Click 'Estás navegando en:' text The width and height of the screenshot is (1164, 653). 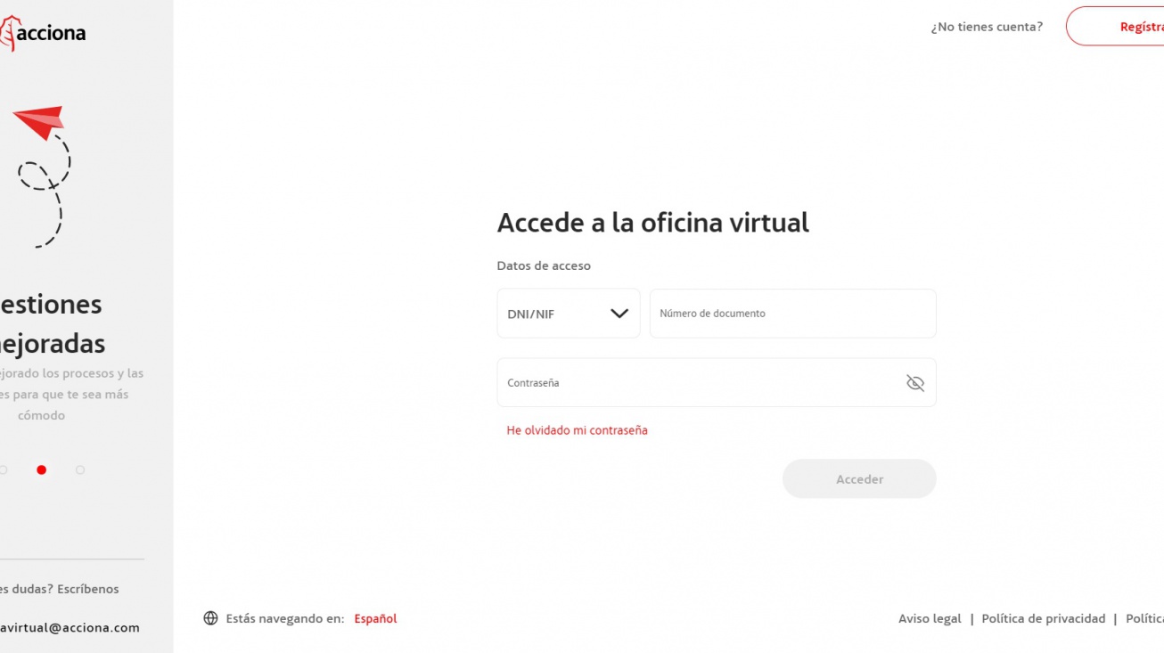point(285,618)
